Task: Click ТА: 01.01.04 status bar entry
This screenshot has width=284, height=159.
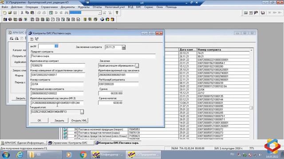Action: coord(192,148)
